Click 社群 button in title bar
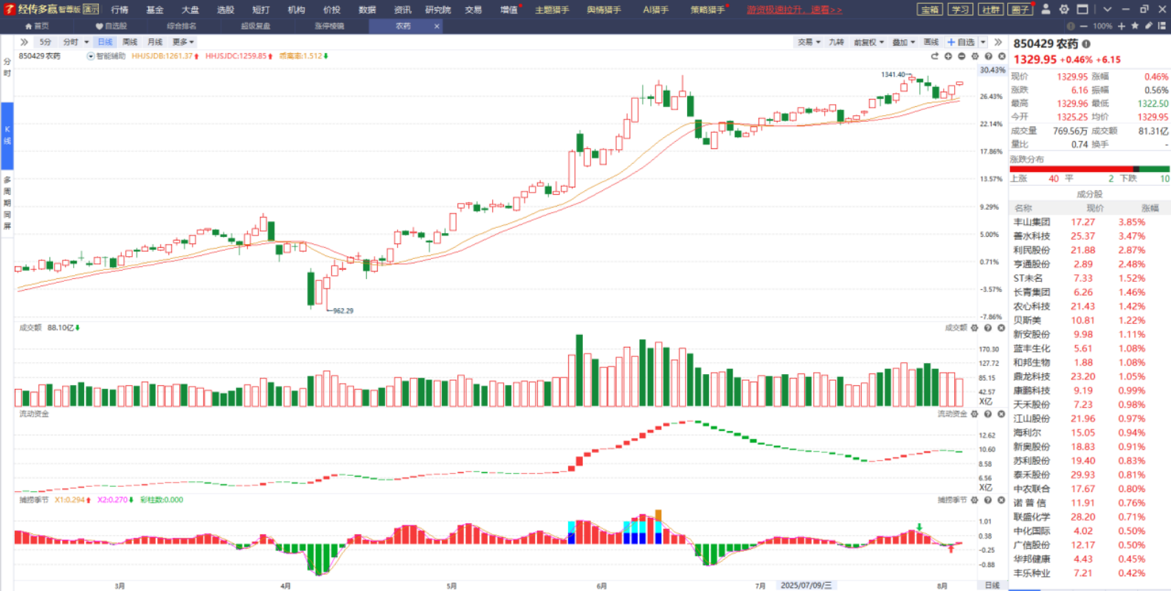 tap(990, 10)
